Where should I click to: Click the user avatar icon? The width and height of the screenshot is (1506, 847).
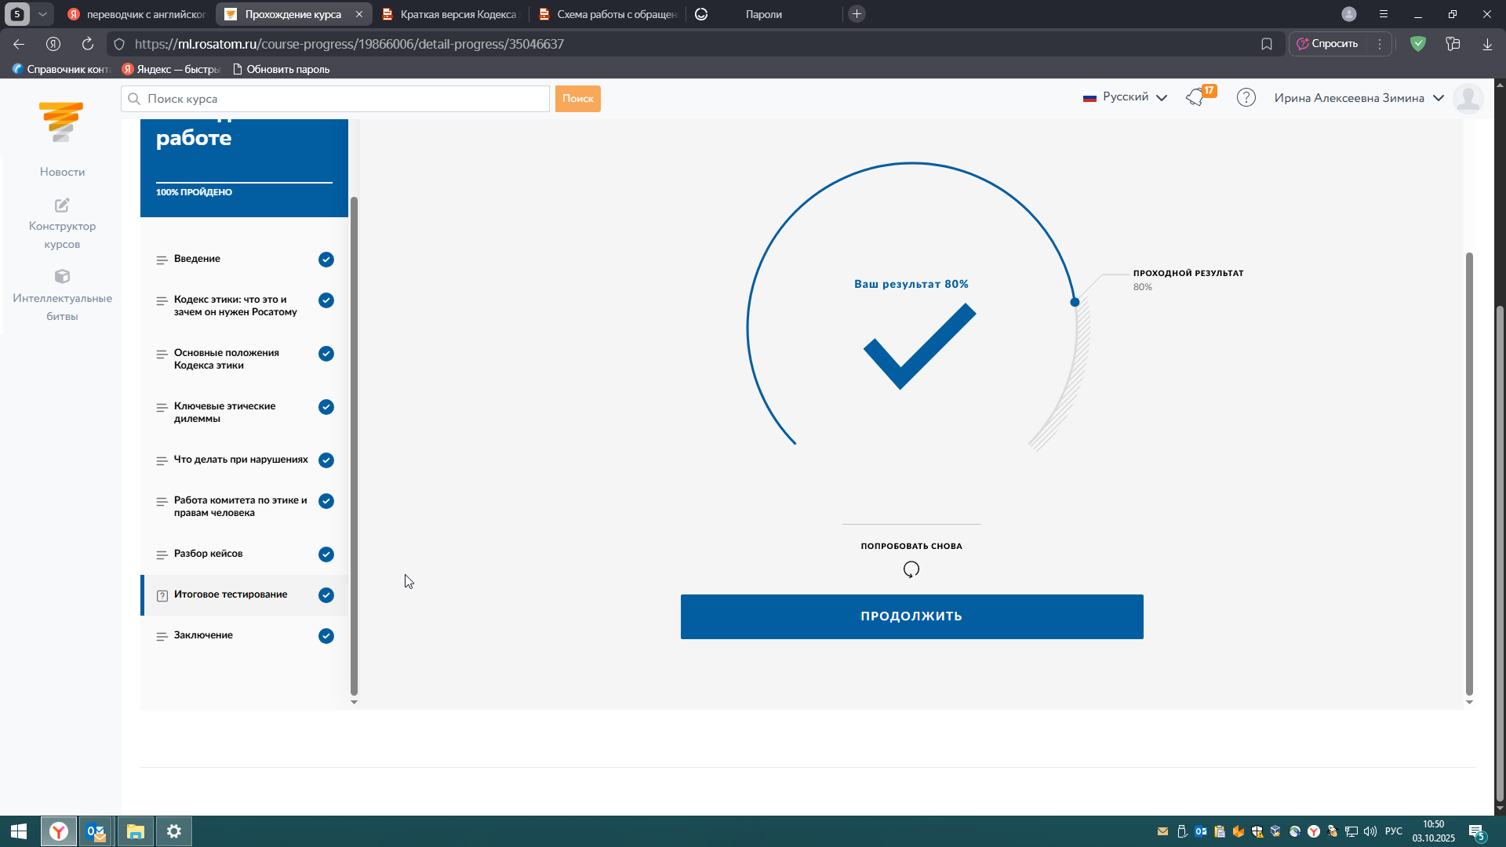1468,98
